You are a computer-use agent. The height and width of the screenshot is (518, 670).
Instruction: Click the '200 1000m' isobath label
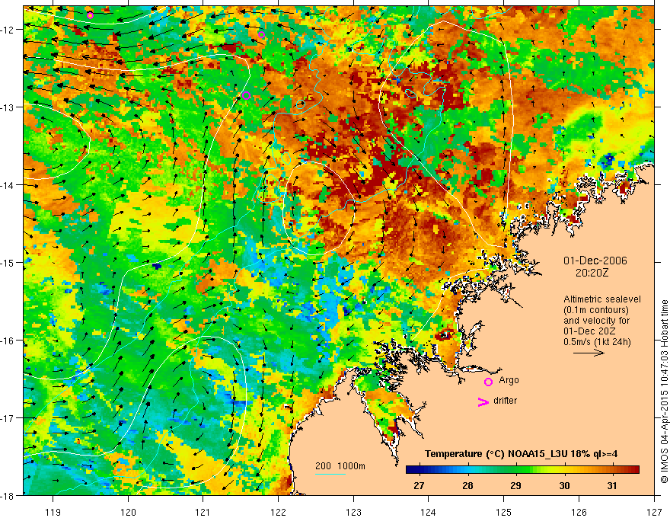coord(340,466)
